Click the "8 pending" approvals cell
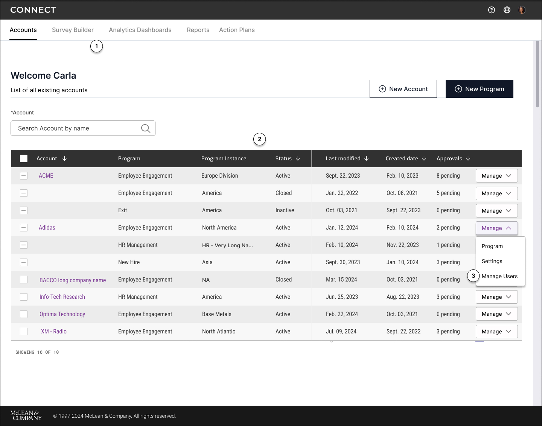Image resolution: width=542 pixels, height=426 pixels. coord(448,176)
